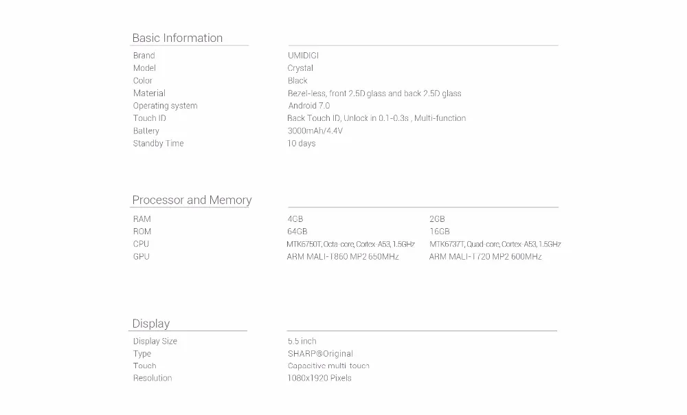Image resolution: width=687 pixels, height=415 pixels.
Task: Click the Touch ID row label
Action: [149, 118]
